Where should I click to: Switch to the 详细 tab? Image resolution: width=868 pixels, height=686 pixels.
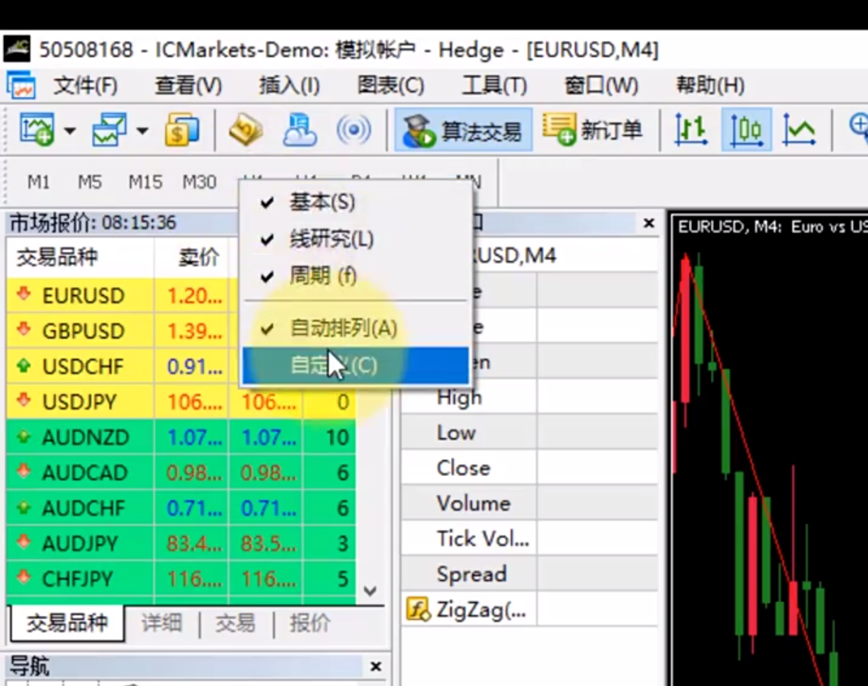point(162,624)
